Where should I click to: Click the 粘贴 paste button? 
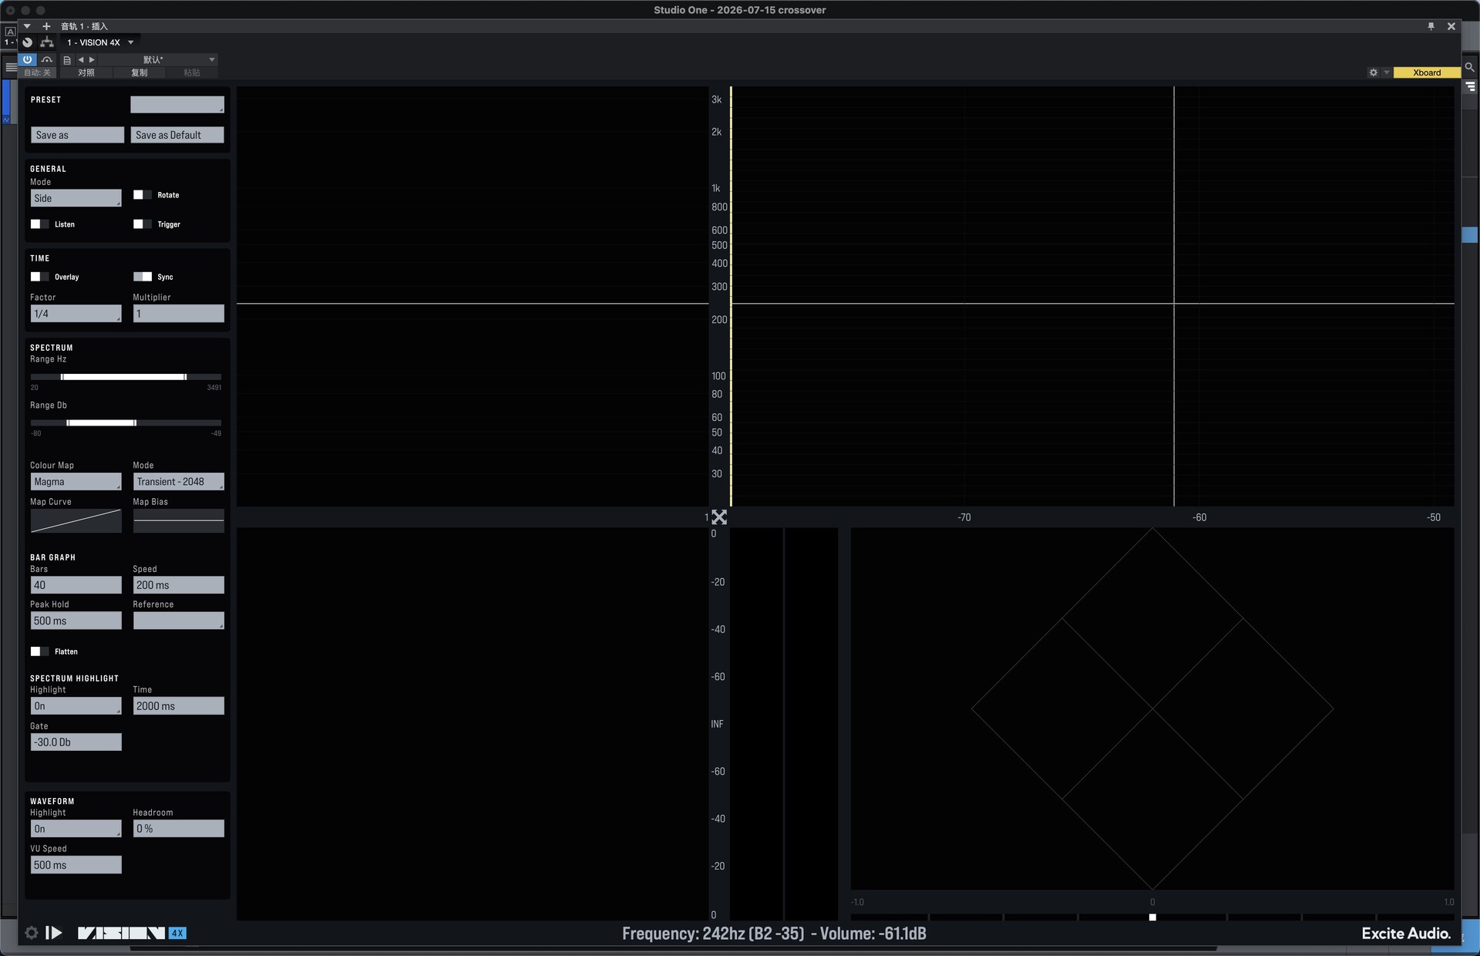click(192, 72)
